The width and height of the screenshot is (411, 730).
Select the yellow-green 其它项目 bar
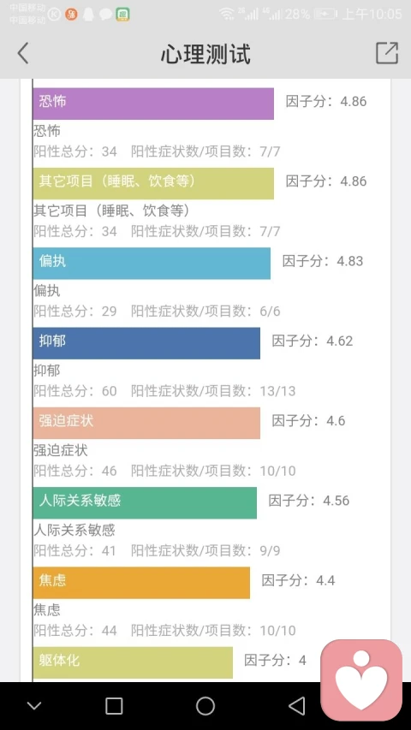pyautogui.click(x=153, y=183)
